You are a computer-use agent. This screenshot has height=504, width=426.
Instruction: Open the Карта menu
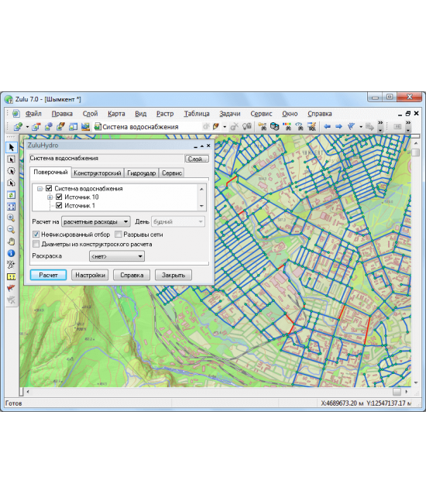(116, 114)
